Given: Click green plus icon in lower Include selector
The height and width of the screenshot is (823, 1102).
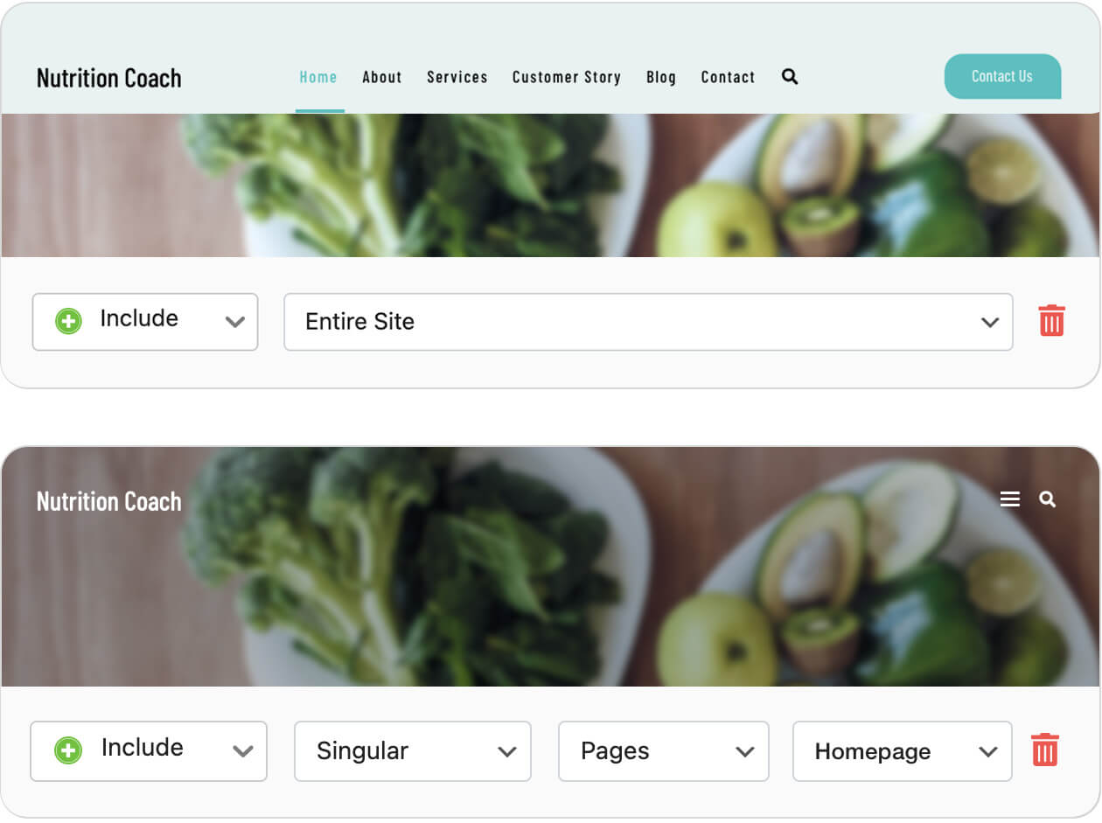Looking at the screenshot, I should (x=68, y=750).
